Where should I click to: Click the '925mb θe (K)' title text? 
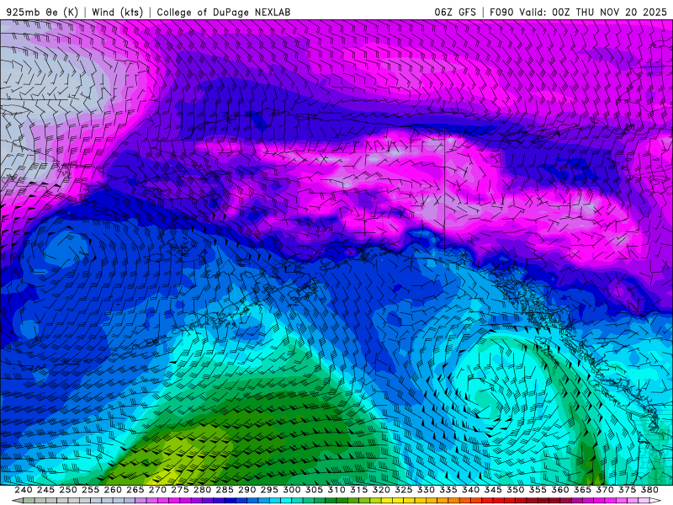click(43, 12)
